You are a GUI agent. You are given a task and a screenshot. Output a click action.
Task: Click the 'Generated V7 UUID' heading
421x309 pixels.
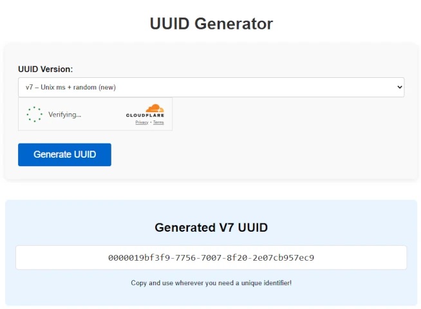[x=211, y=227]
